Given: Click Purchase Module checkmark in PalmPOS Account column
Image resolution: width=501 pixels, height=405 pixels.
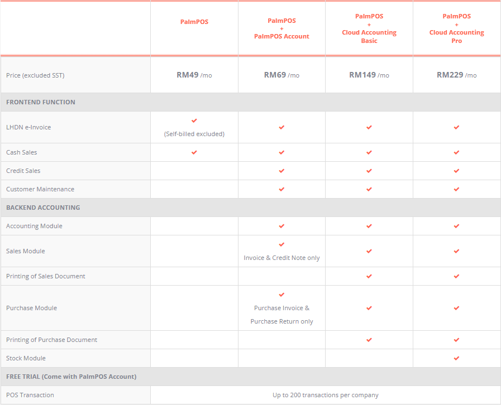Looking at the screenshot, I should click(x=281, y=295).
